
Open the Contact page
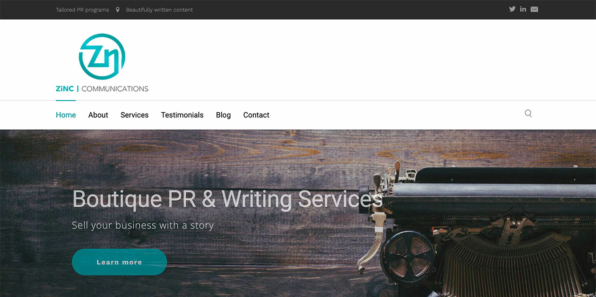click(256, 115)
